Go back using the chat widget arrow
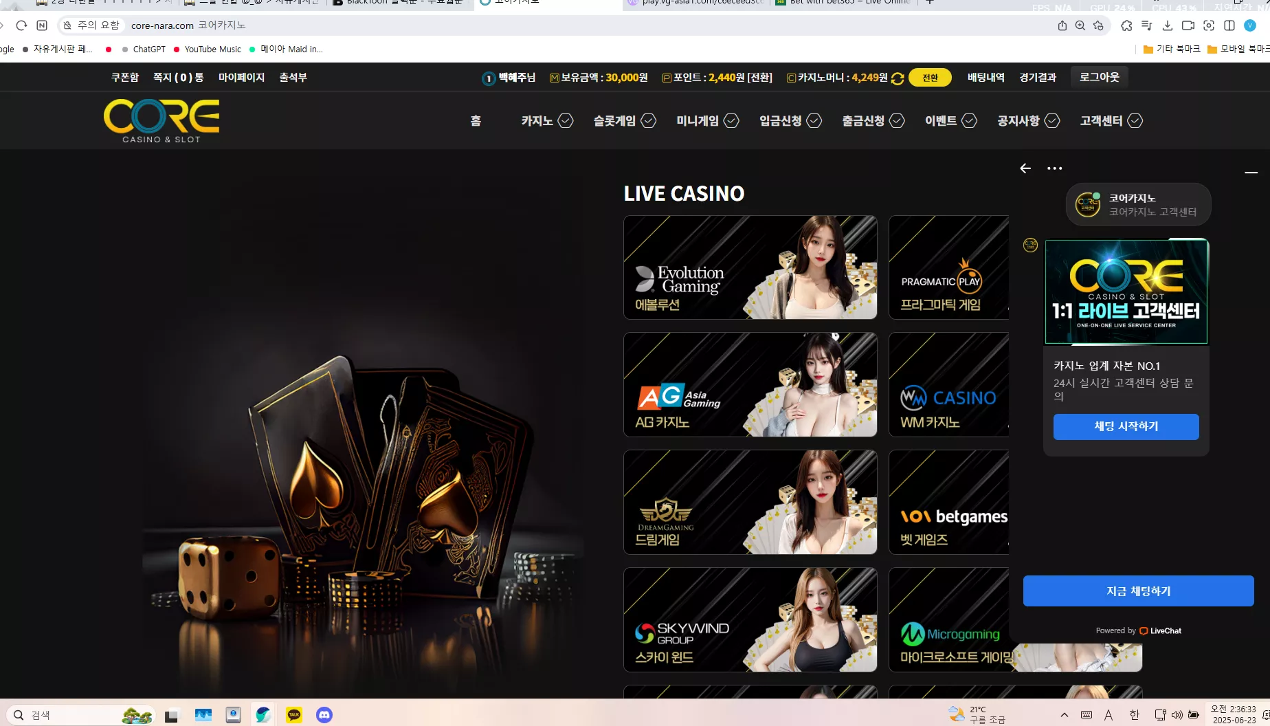Viewport: 1270px width, 726px height. (1025, 168)
